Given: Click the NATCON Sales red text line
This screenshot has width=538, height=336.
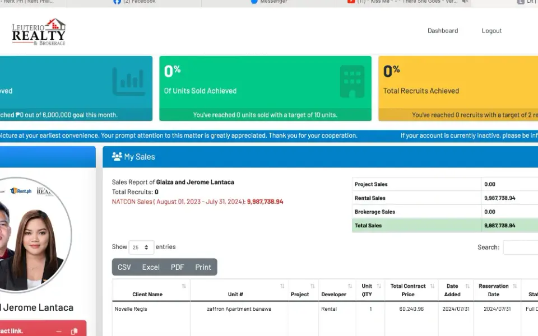Looking at the screenshot, I should point(197,202).
